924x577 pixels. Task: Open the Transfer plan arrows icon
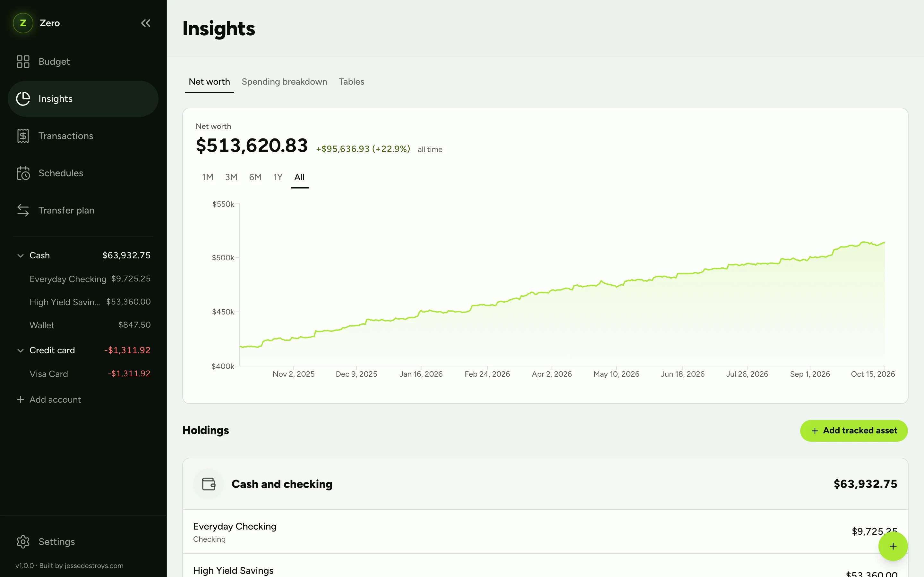coord(23,210)
